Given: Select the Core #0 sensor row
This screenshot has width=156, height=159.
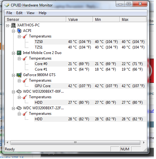Looking at the screenshot, I should coord(90,64).
